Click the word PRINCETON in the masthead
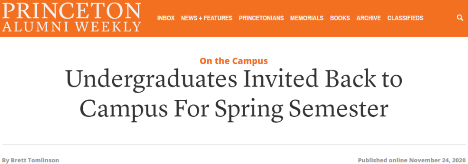Screen dimensions: 468x164 point(71,11)
